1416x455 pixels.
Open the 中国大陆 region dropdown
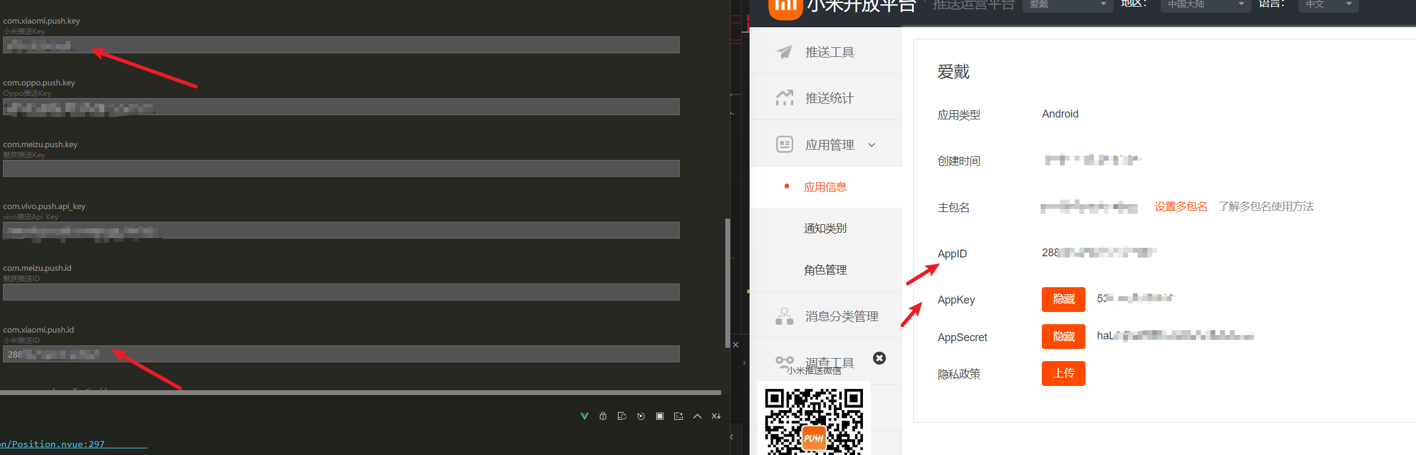pyautogui.click(x=1206, y=5)
